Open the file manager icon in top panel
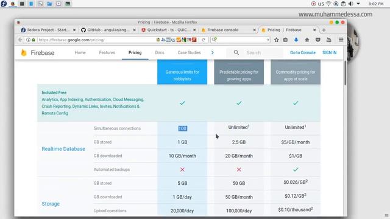Screen dimensions: 390x219 (x=49, y=4)
